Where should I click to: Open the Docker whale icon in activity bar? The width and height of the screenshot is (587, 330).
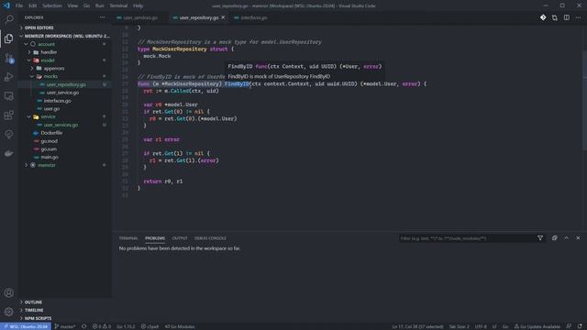(9, 153)
